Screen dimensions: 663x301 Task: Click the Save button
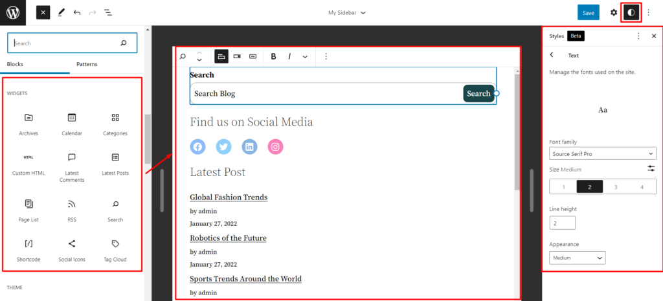[588, 12]
